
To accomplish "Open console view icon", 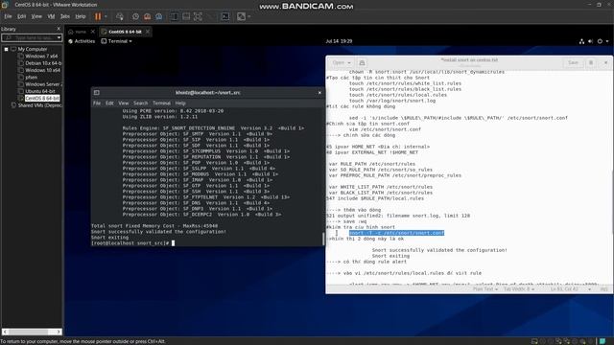I will point(225,16).
